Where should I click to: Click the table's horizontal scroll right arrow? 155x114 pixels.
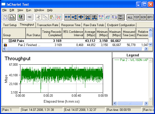146,49
